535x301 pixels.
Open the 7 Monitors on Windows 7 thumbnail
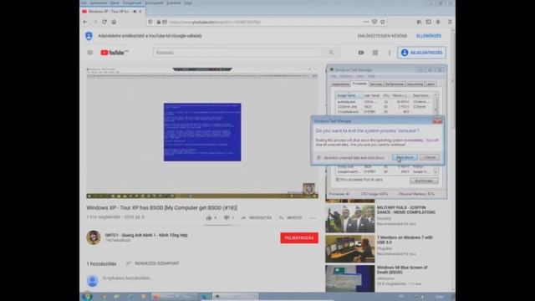pos(349,248)
